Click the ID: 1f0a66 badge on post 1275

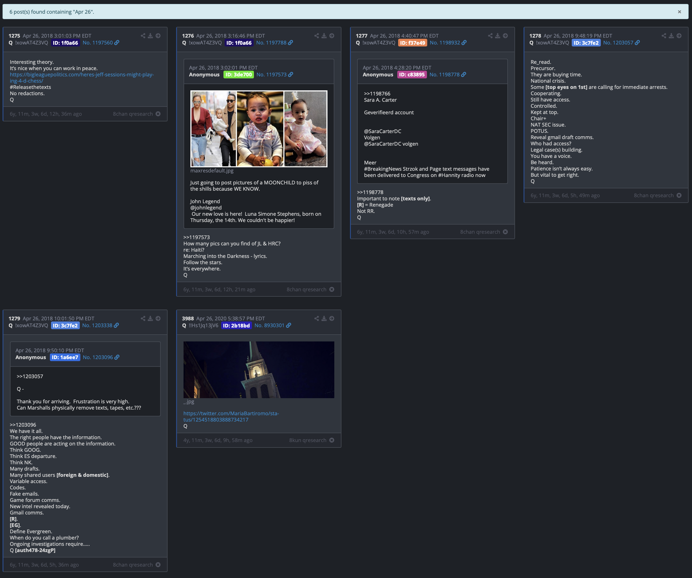(65, 43)
